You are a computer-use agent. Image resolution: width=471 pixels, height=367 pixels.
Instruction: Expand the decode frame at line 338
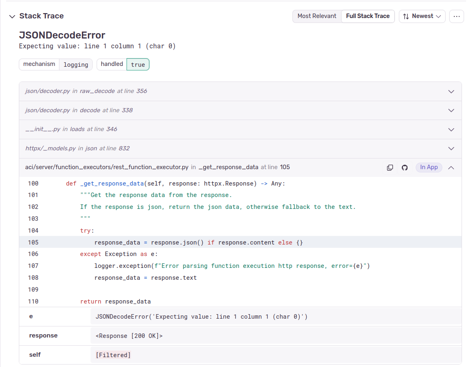click(x=451, y=111)
